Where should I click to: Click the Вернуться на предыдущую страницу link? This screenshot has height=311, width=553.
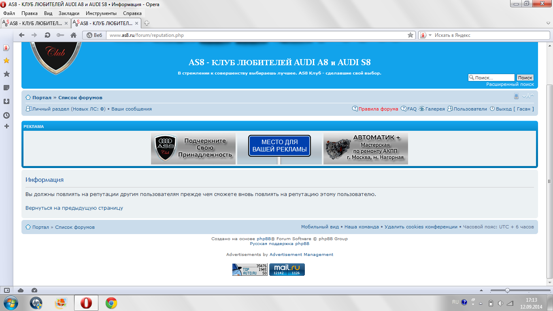pyautogui.click(x=74, y=208)
